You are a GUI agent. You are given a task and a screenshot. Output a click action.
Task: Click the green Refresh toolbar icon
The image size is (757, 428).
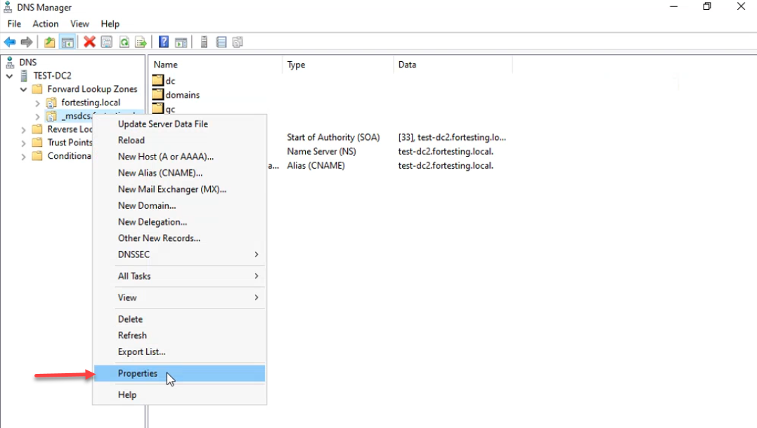click(124, 42)
